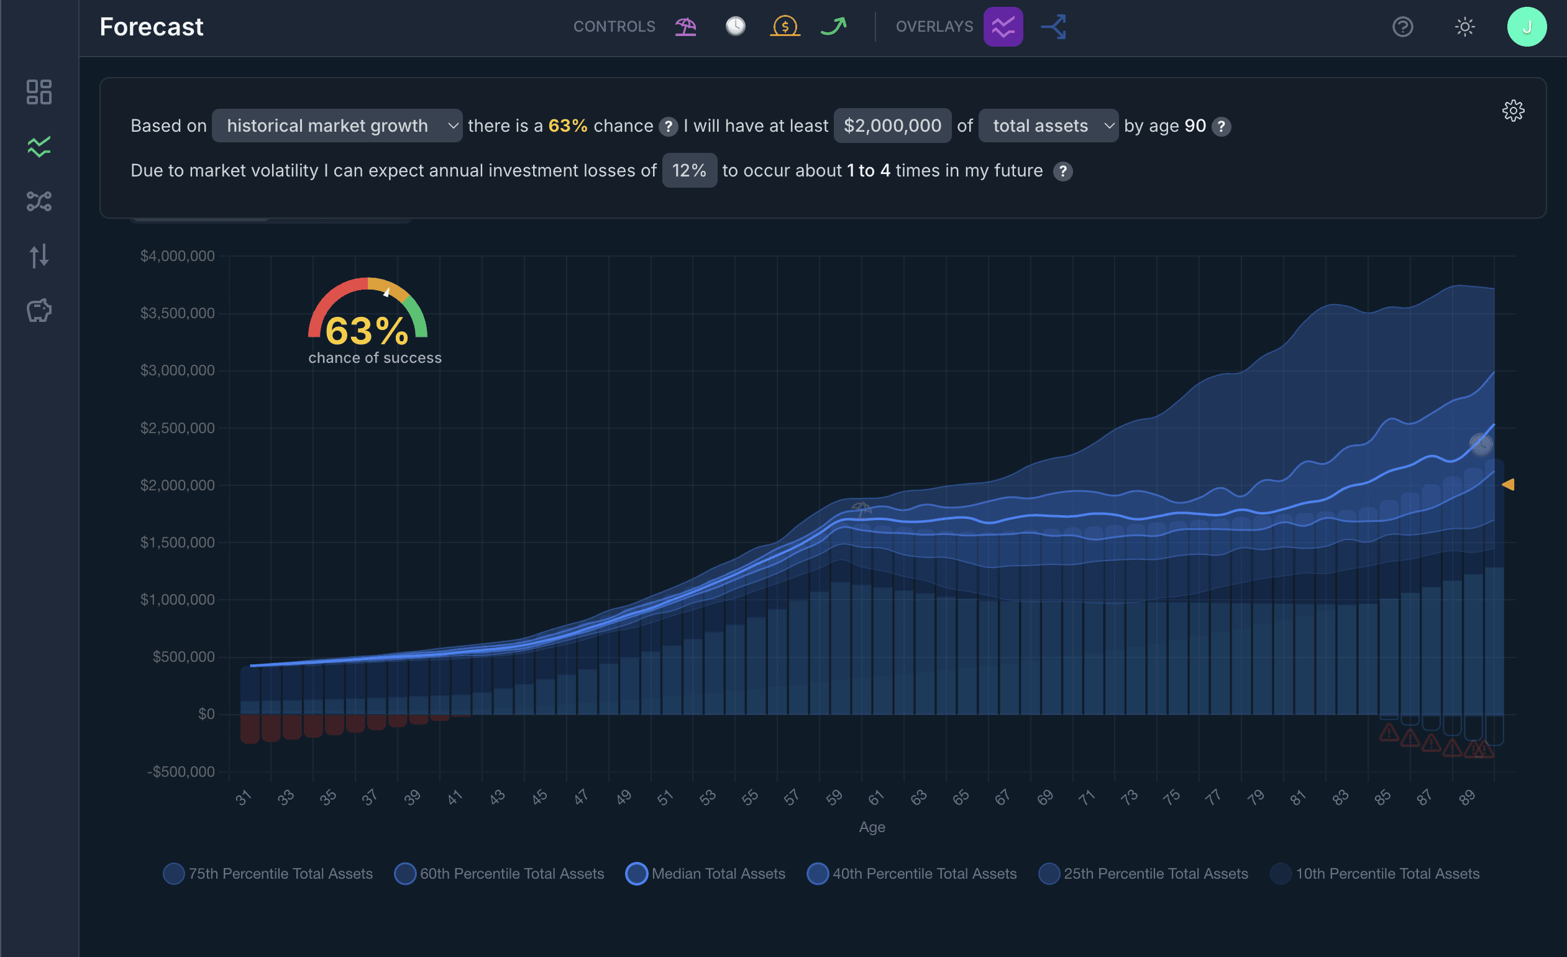Viewport: 1567px width, 957px height.
Task: Click the $2,000,000 target amount field
Action: (892, 126)
